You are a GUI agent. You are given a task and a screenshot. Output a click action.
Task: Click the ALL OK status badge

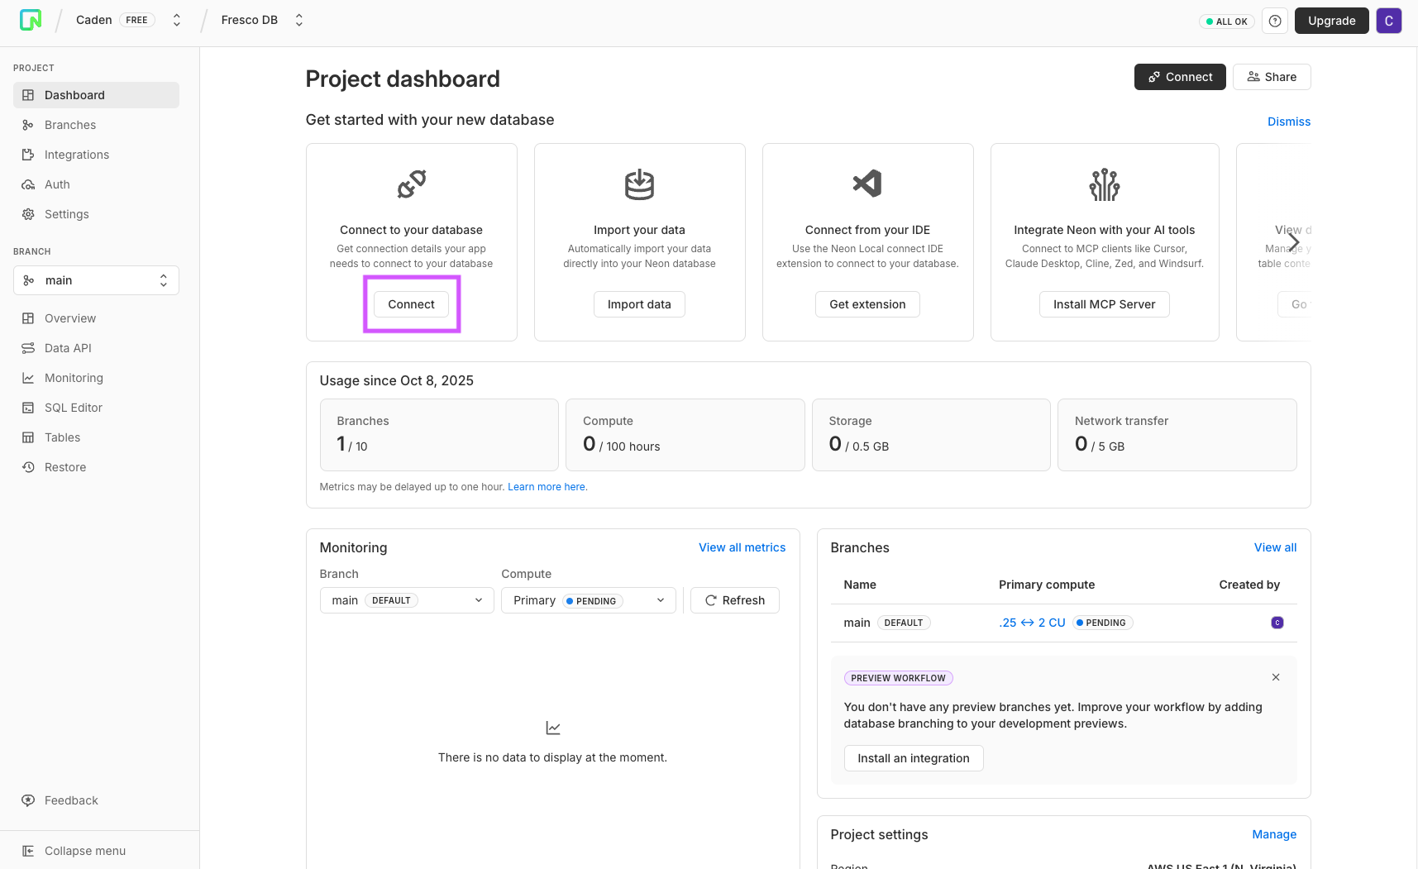[x=1226, y=21]
